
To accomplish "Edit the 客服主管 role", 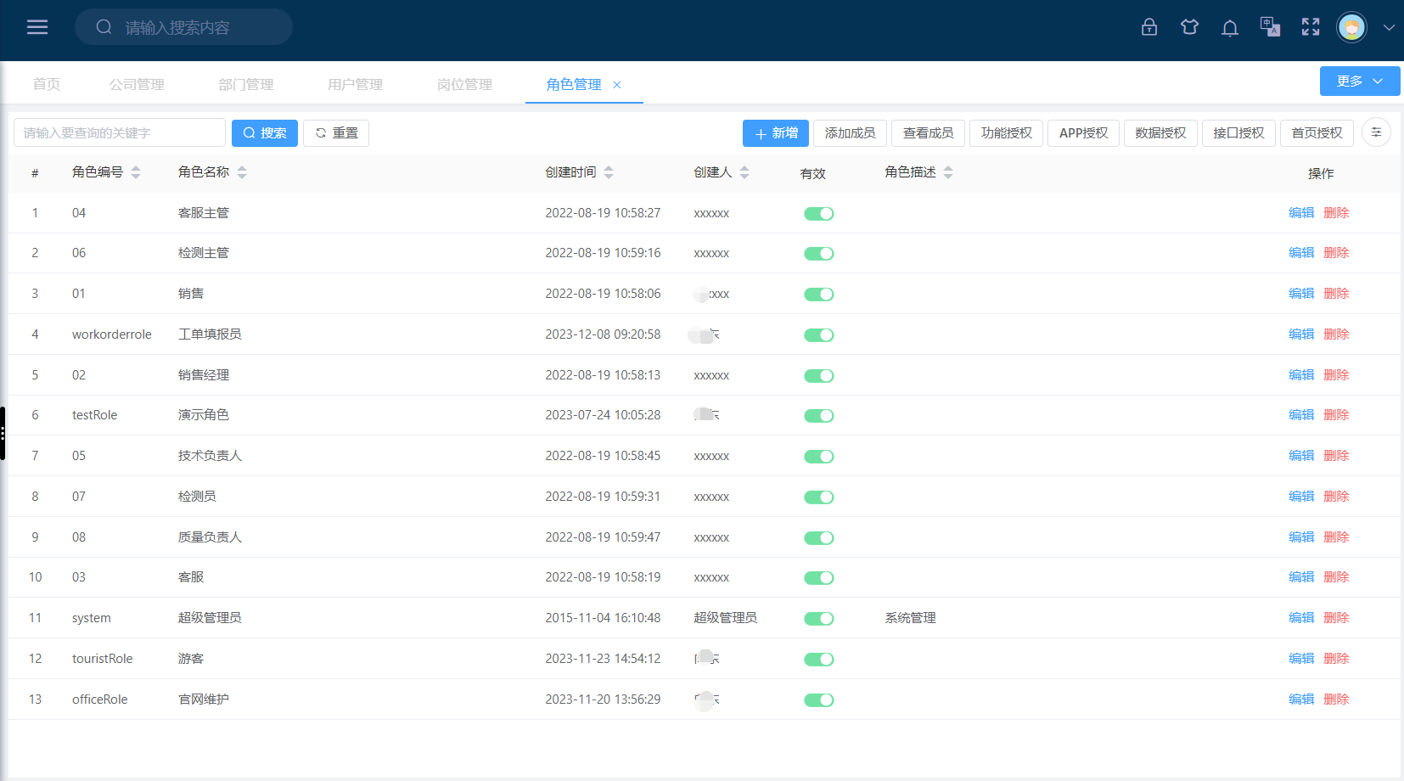I will 1301,213.
